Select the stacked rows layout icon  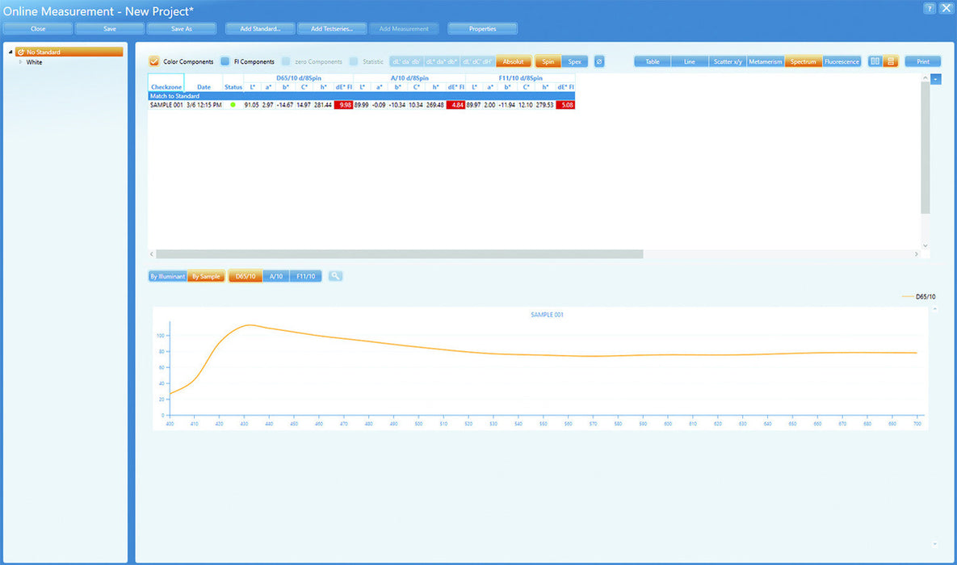coord(890,61)
